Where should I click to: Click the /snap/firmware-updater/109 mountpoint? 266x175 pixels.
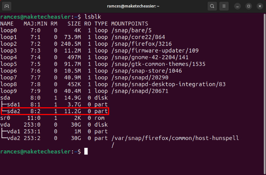coord(155,51)
